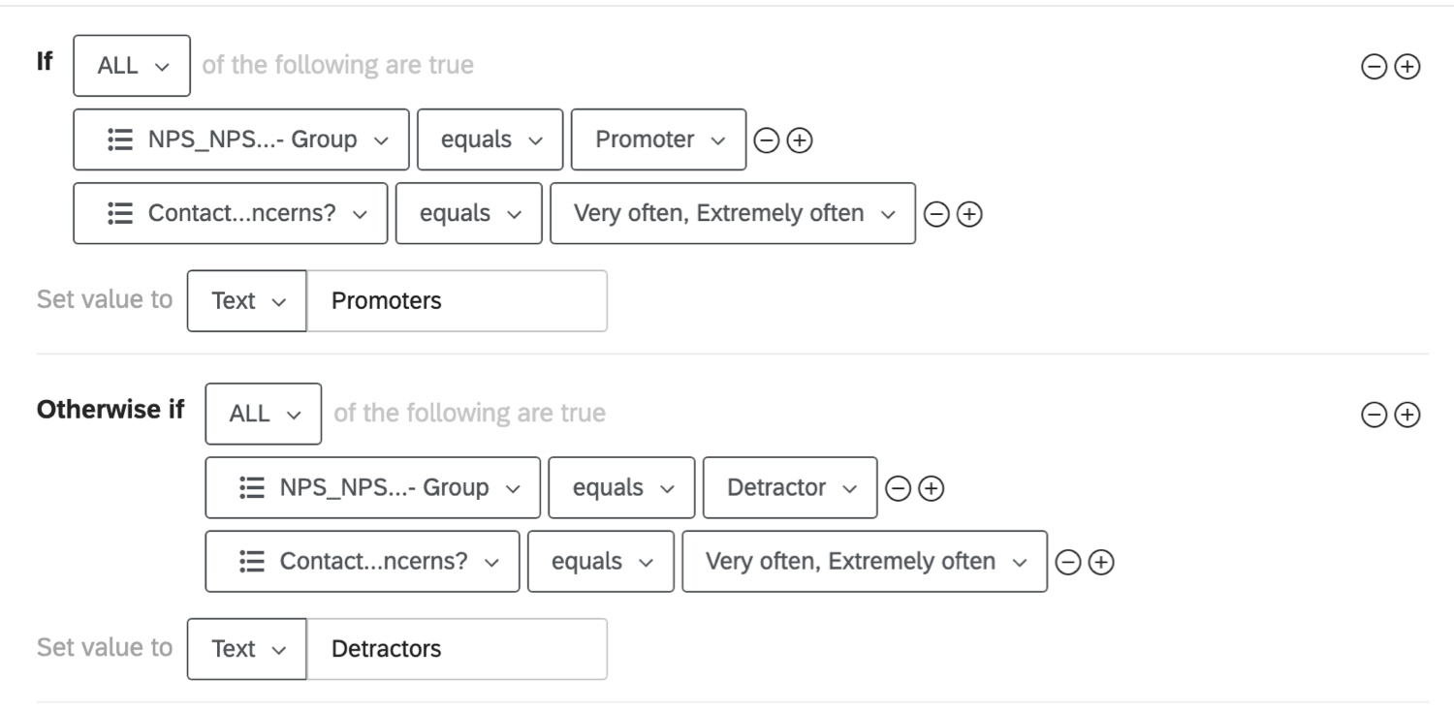Open the ALL dropdown in the If block
The image size is (1454, 711).
132,66
